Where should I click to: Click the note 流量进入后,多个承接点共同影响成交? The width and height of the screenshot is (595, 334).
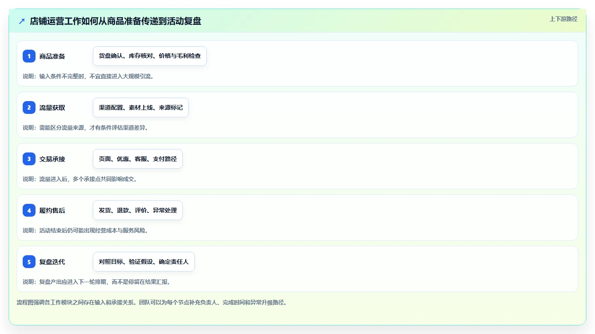(x=80, y=179)
